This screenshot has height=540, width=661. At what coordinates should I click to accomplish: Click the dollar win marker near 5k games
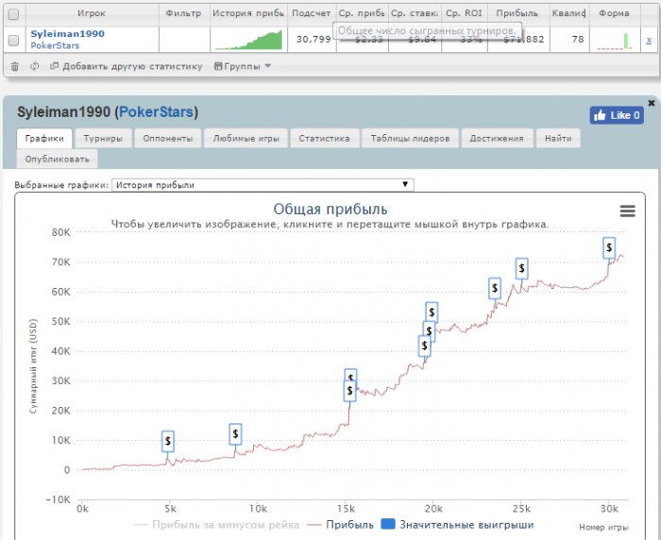pyautogui.click(x=167, y=440)
